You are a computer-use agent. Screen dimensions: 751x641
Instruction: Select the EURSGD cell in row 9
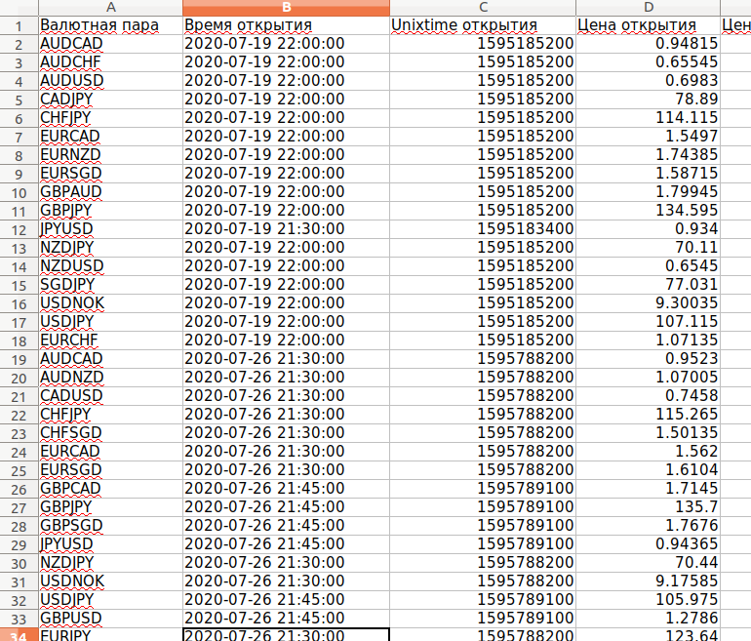(x=110, y=174)
